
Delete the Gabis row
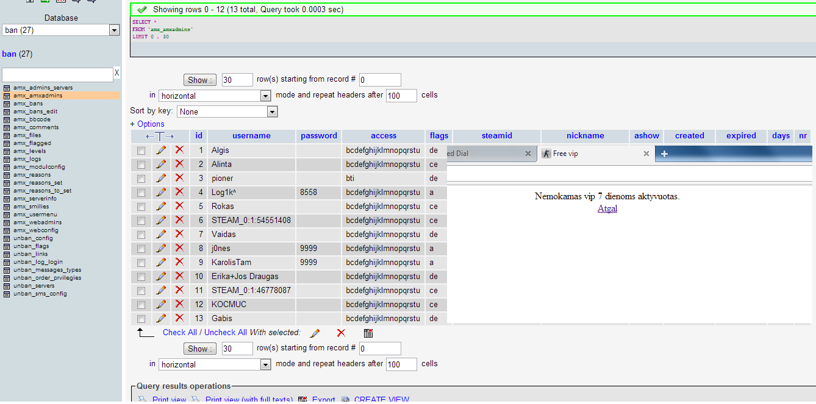pos(179,318)
